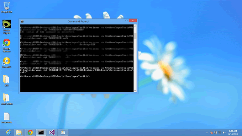Maximize the Command Prompt window

[126, 21]
